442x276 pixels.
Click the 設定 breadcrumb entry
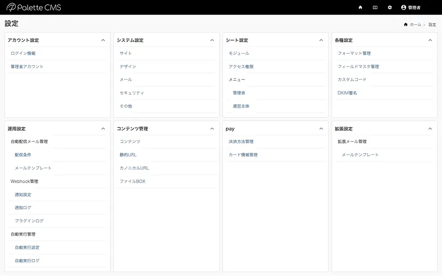(x=432, y=24)
